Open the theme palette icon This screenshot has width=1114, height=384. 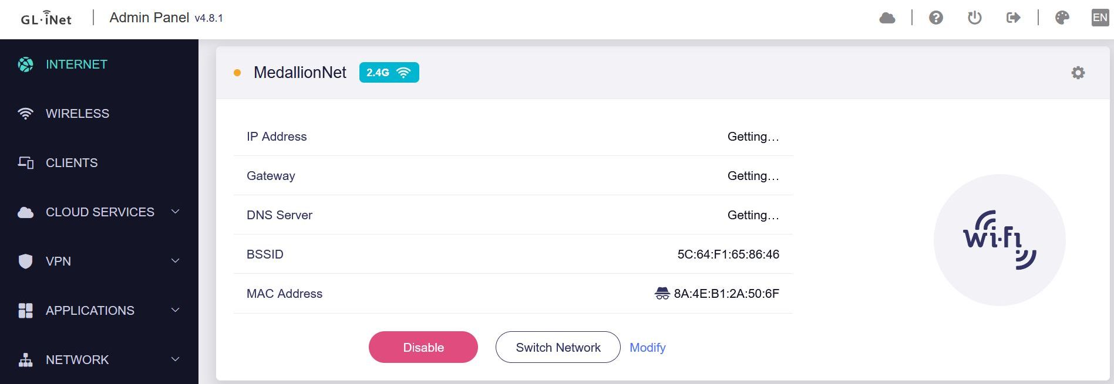point(1062,18)
